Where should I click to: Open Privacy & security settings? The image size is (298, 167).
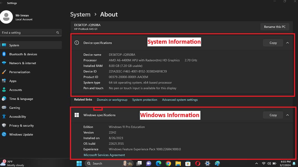coord(21,126)
